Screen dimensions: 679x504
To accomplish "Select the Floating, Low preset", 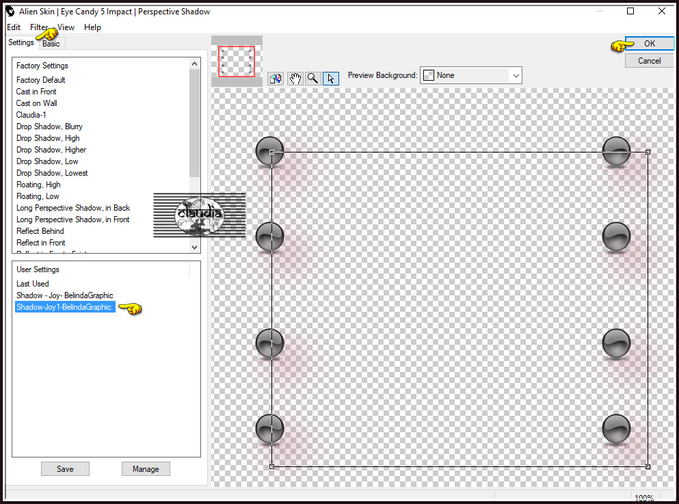I will [38, 196].
